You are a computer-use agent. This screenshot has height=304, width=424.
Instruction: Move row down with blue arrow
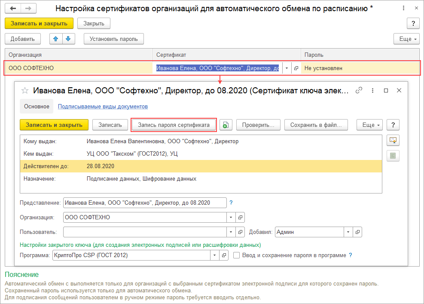68,39
